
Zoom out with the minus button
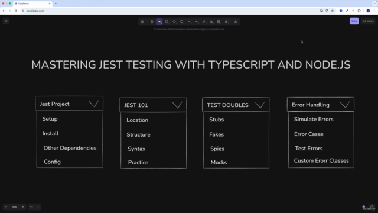(x=6, y=207)
